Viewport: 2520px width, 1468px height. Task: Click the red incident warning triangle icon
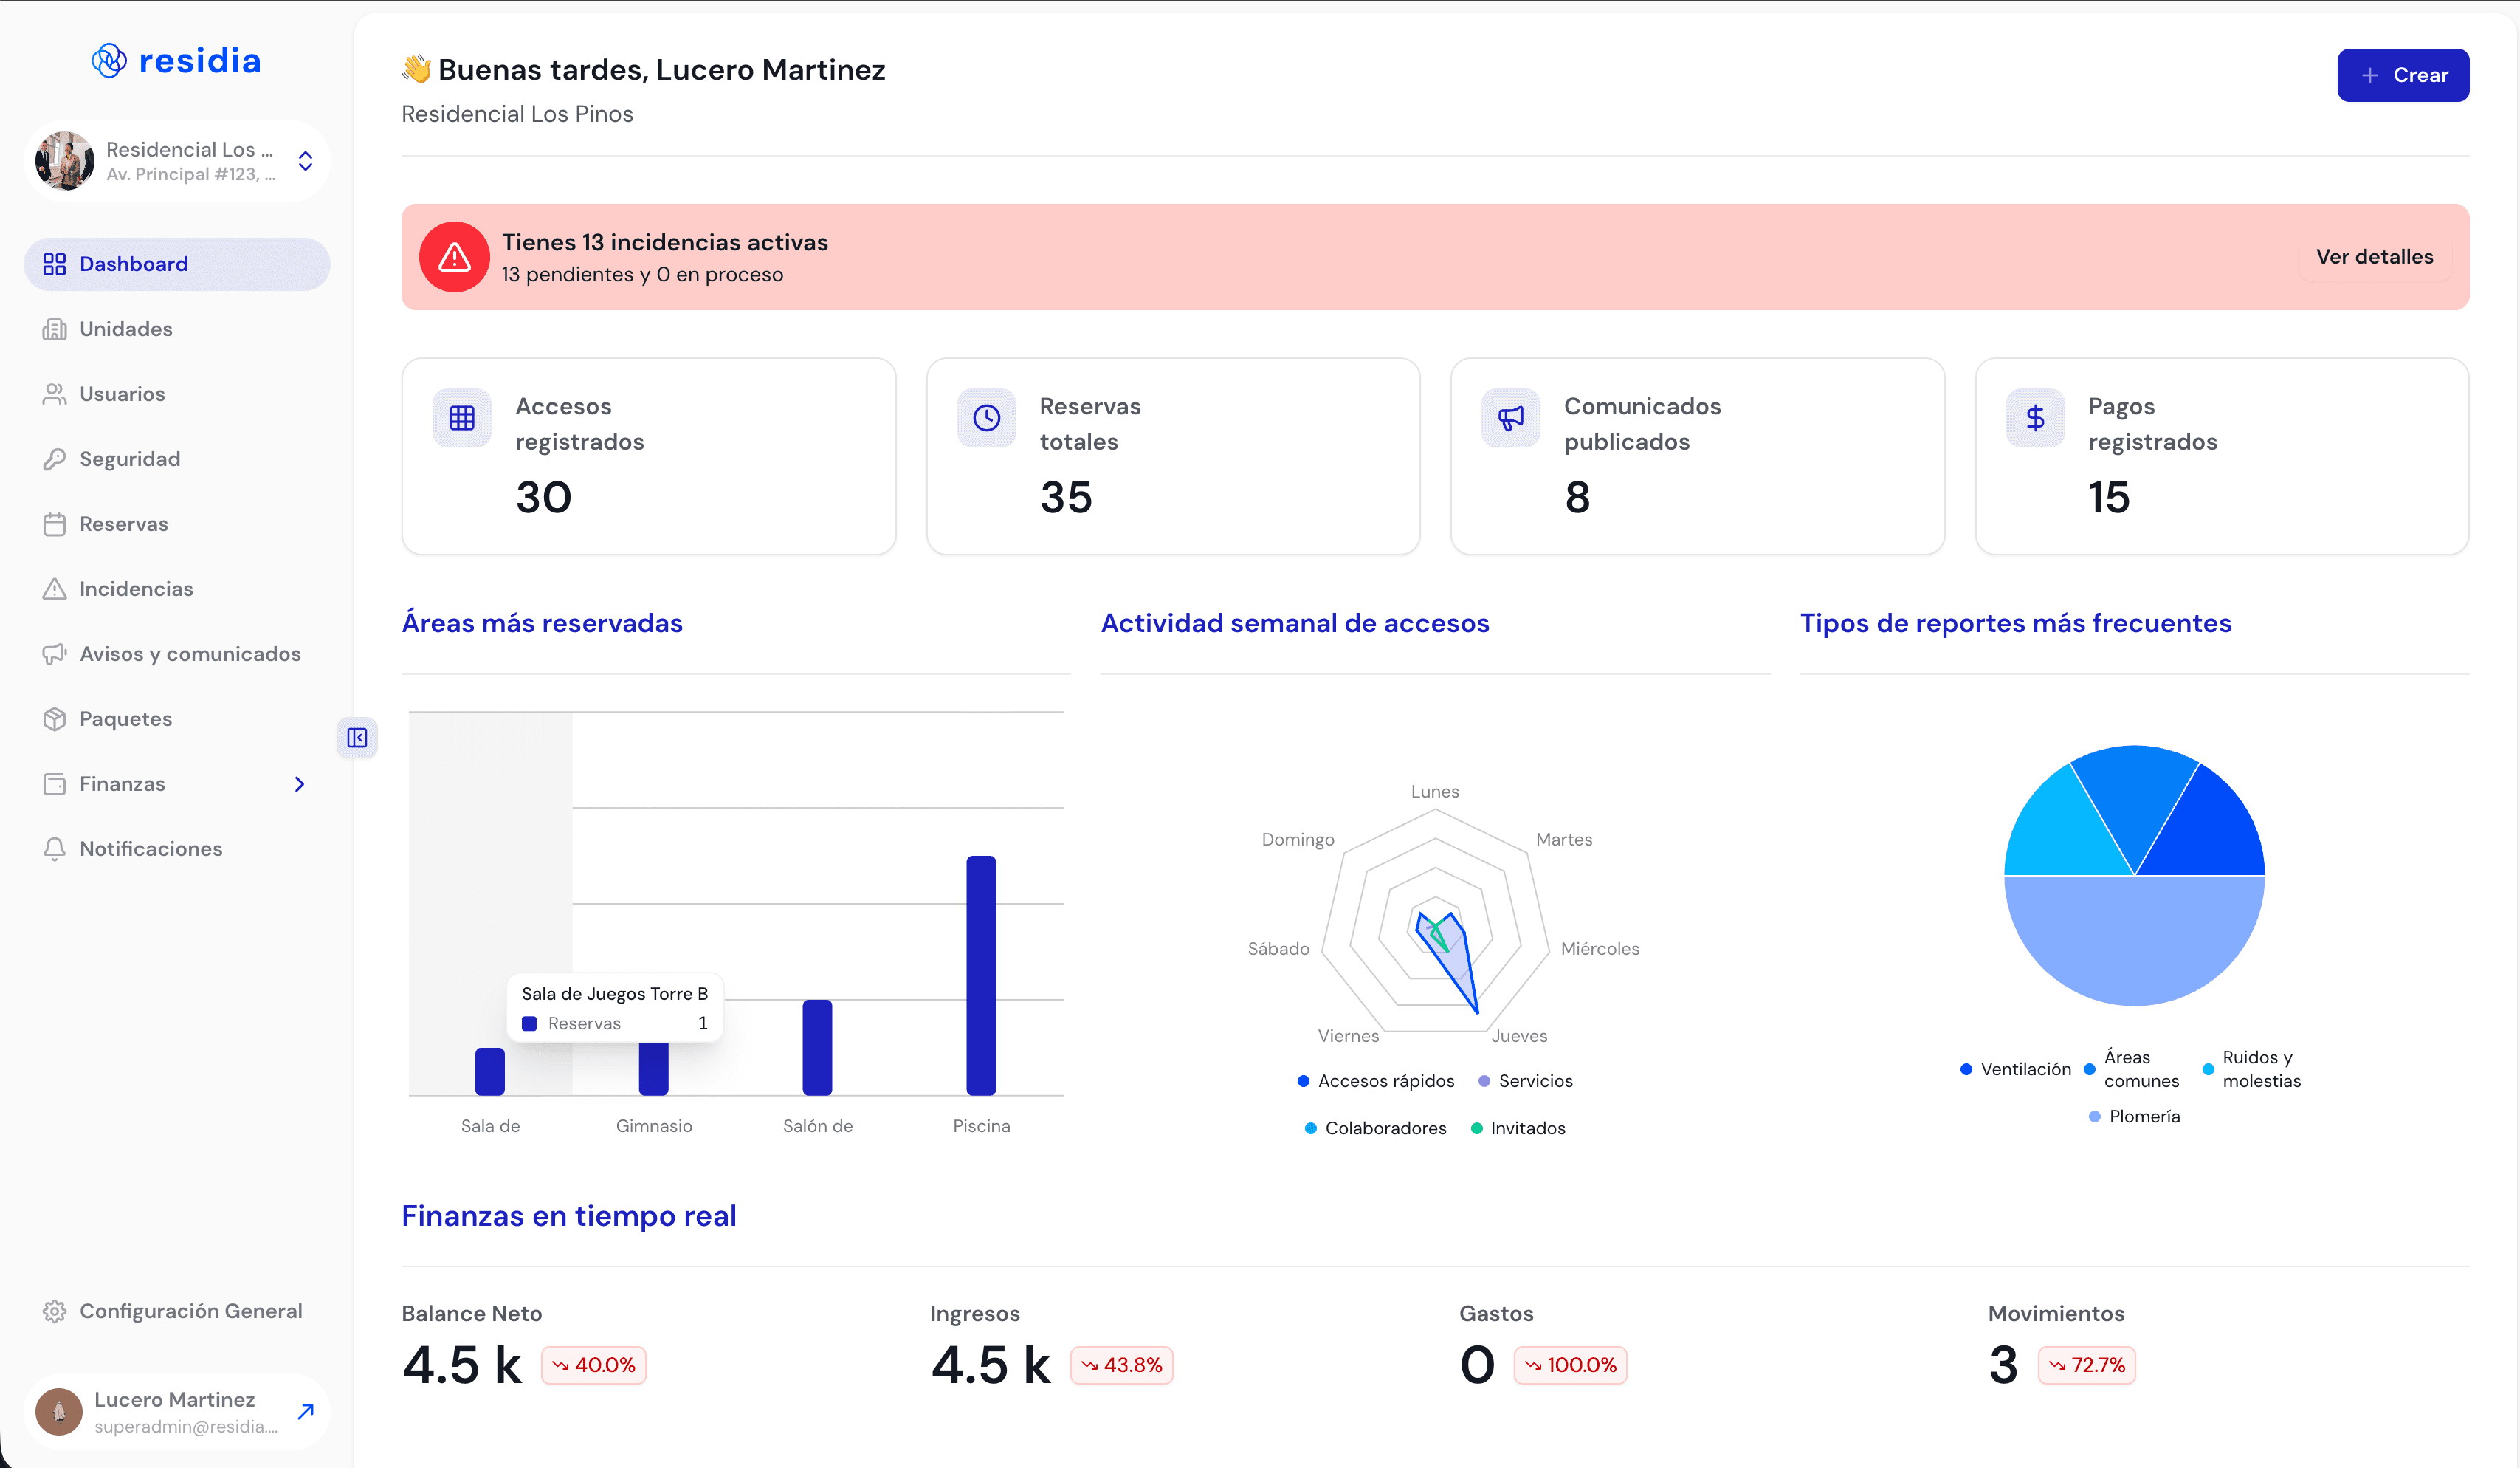coord(454,257)
